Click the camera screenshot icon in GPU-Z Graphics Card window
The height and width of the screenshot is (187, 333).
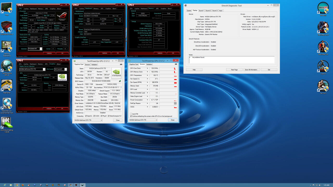(121, 64)
